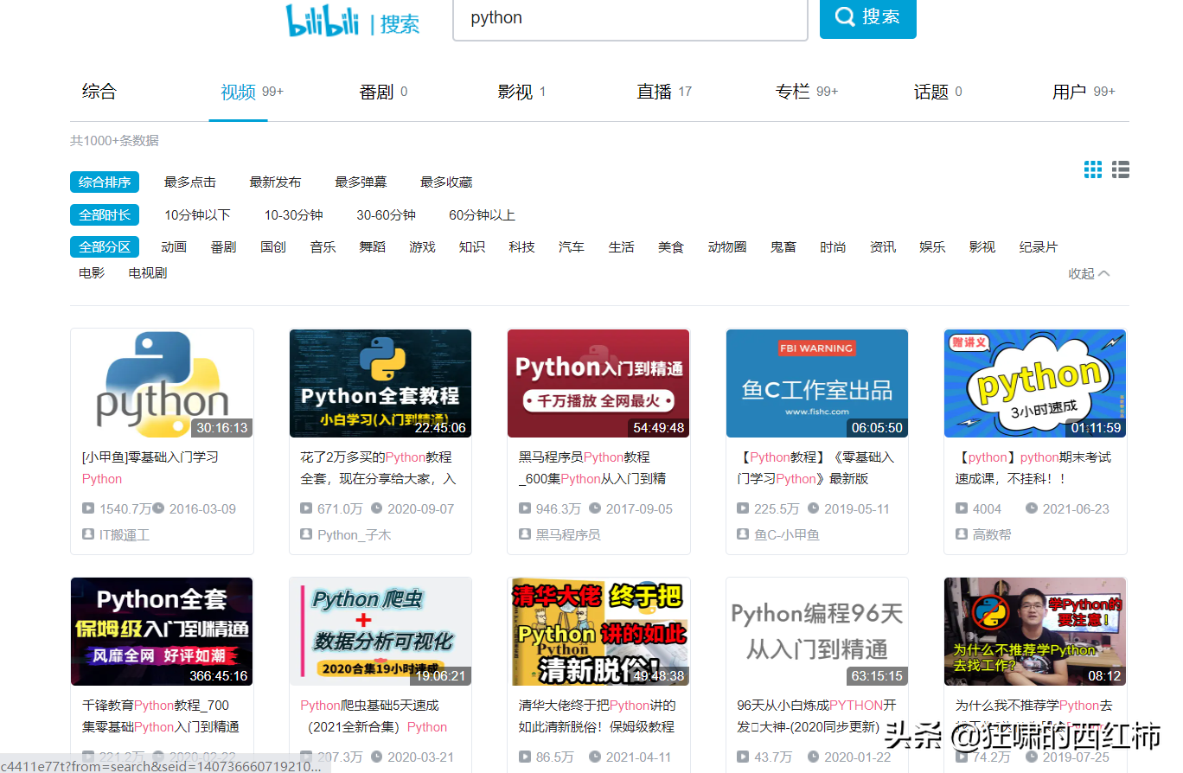Filter by 动画 category
Screen dimensions: 1183x773
click(174, 247)
